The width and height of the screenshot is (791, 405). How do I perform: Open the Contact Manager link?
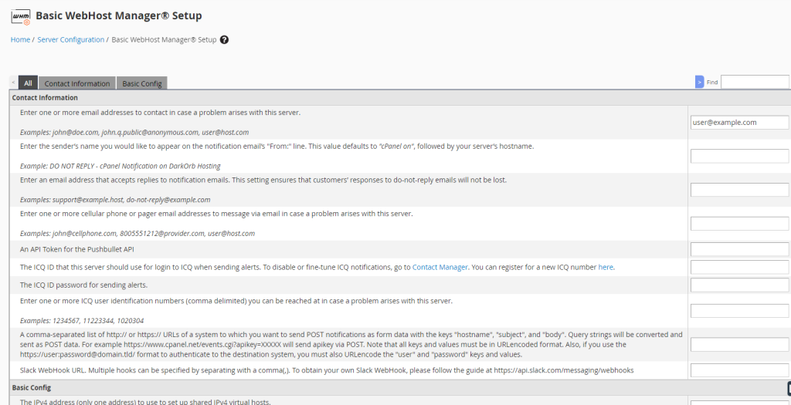click(440, 268)
